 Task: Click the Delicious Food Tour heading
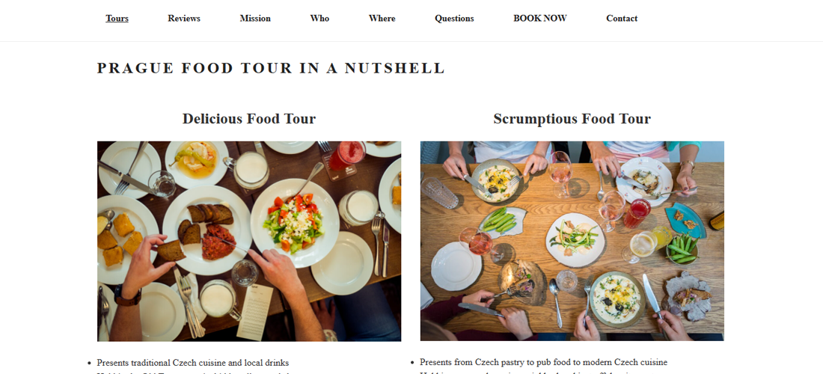[x=249, y=119]
